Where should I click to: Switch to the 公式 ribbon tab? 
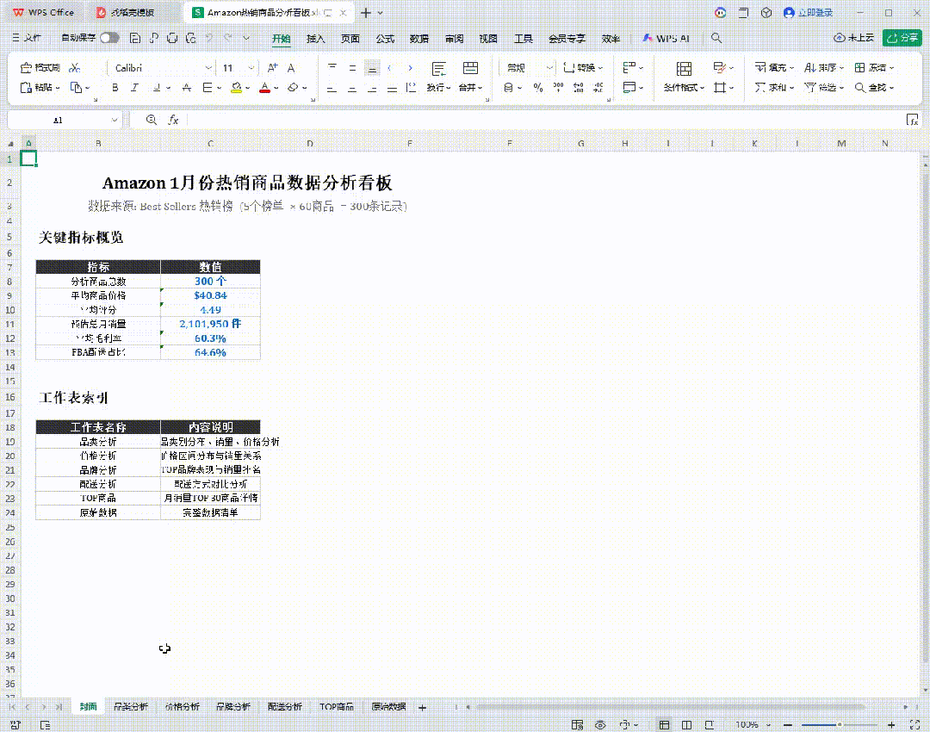385,39
